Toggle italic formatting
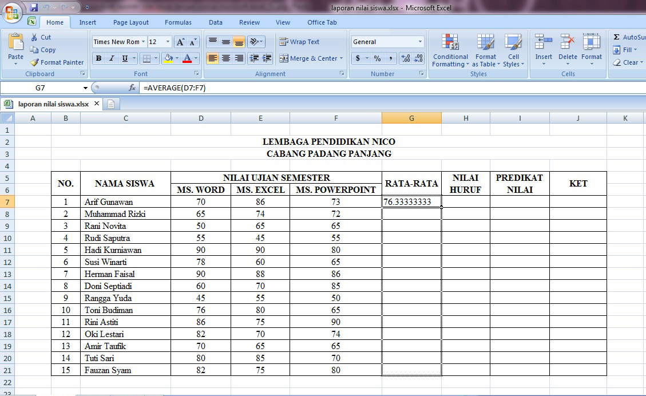 point(112,58)
